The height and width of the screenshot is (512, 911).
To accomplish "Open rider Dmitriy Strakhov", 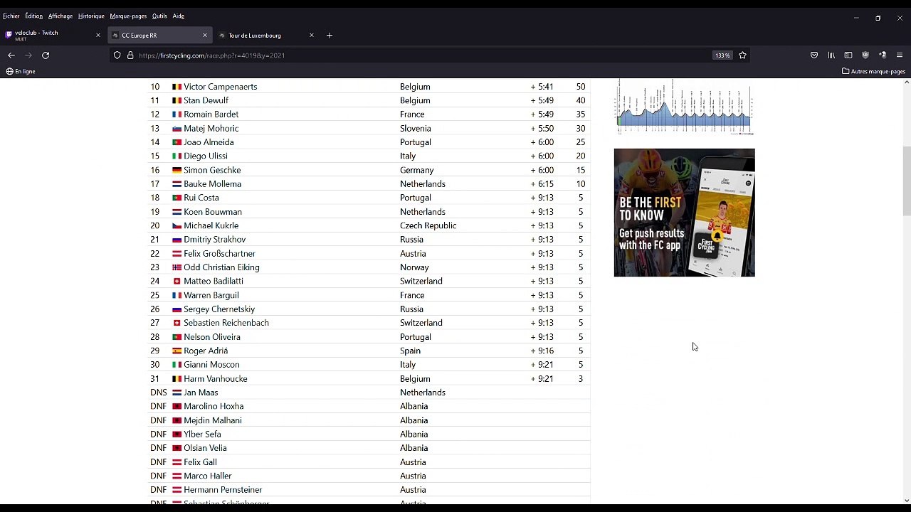I will tap(215, 240).
